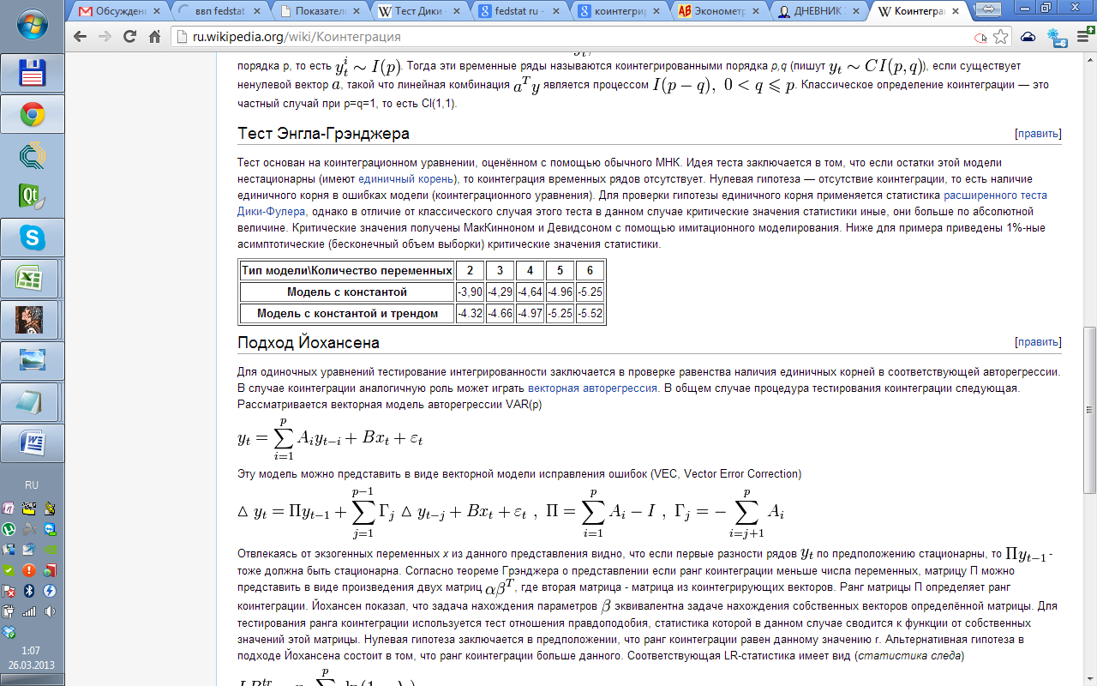
Task: Click the NVIDIA tray icon
Action: (50, 550)
